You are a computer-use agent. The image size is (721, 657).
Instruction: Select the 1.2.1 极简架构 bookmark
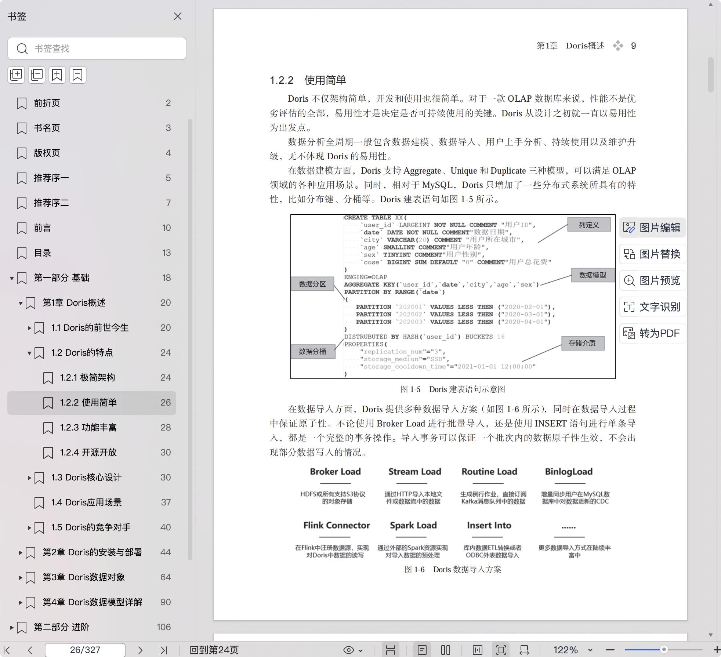pos(92,378)
